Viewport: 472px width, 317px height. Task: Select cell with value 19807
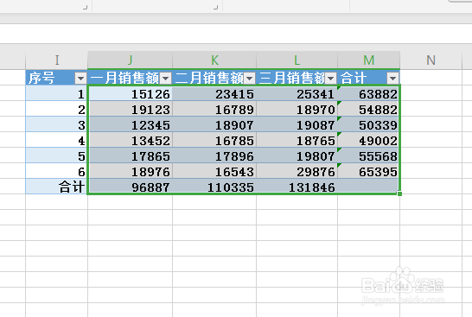point(297,155)
